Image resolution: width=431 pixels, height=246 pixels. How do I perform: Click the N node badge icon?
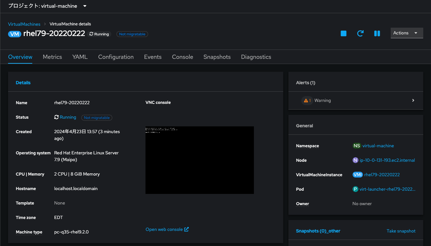356,160
